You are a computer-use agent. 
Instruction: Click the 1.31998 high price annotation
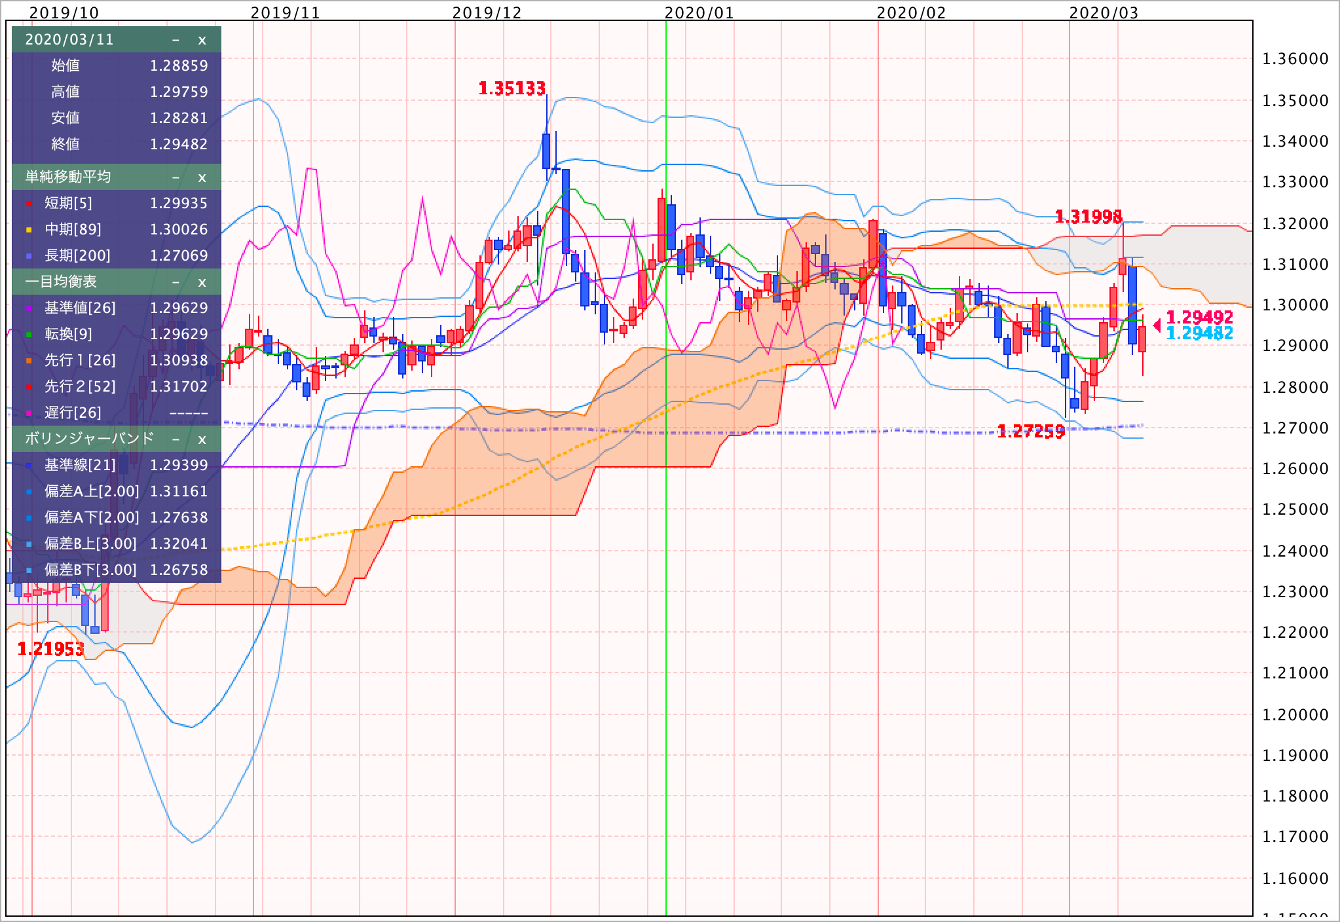pos(1089,217)
